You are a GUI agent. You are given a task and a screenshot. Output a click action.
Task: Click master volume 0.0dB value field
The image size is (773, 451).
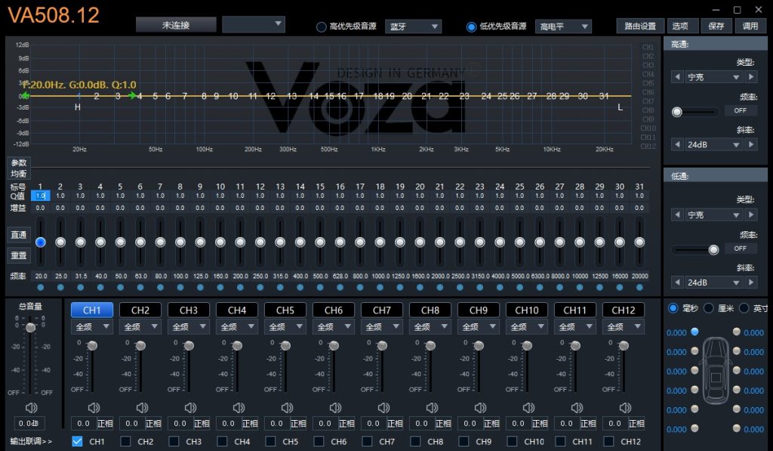pos(29,423)
